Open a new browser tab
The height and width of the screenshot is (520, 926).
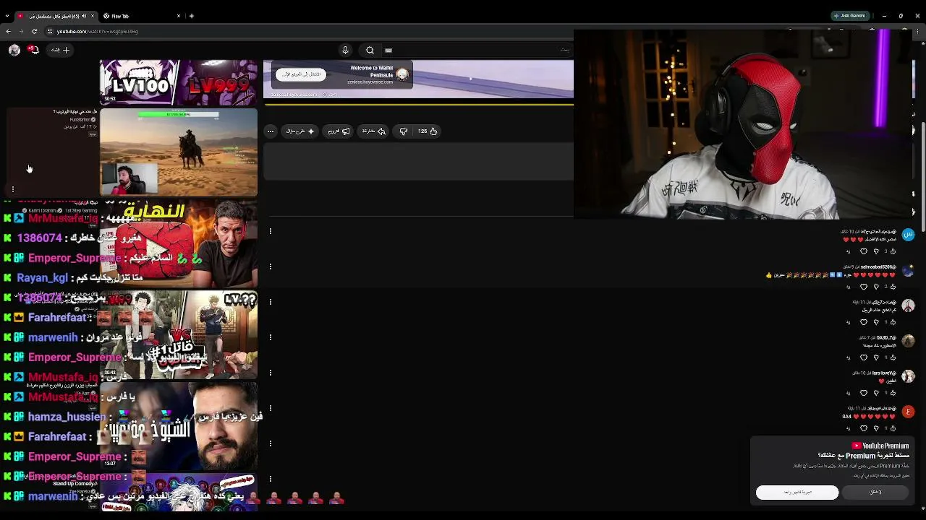[x=192, y=16]
